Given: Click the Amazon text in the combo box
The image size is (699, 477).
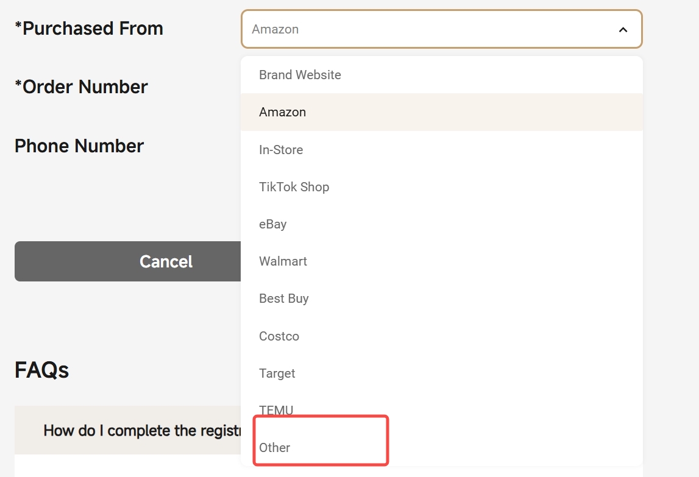Looking at the screenshot, I should pos(275,29).
